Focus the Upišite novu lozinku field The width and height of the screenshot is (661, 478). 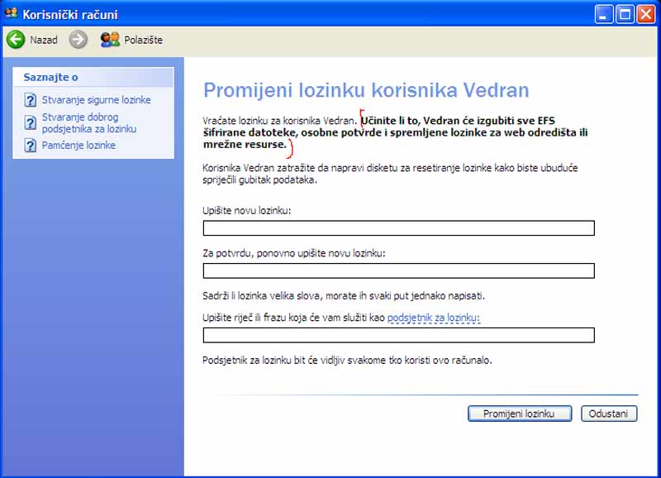point(398,228)
